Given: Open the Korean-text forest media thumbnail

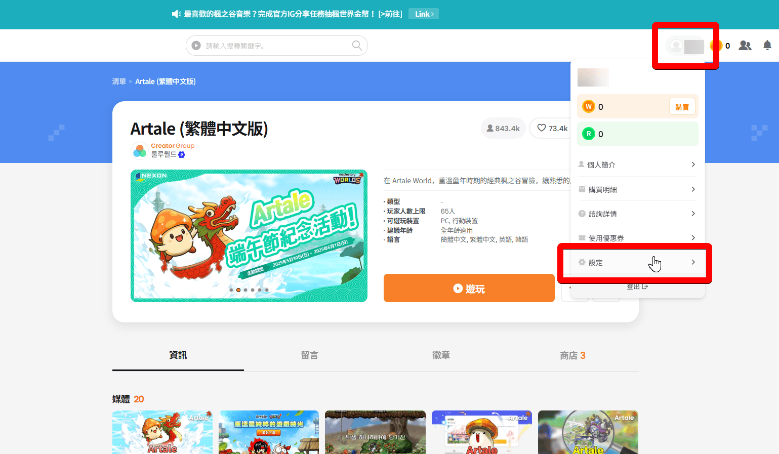Looking at the screenshot, I should click(375, 432).
